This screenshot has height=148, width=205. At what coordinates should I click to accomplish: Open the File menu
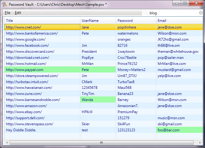coord(8,13)
